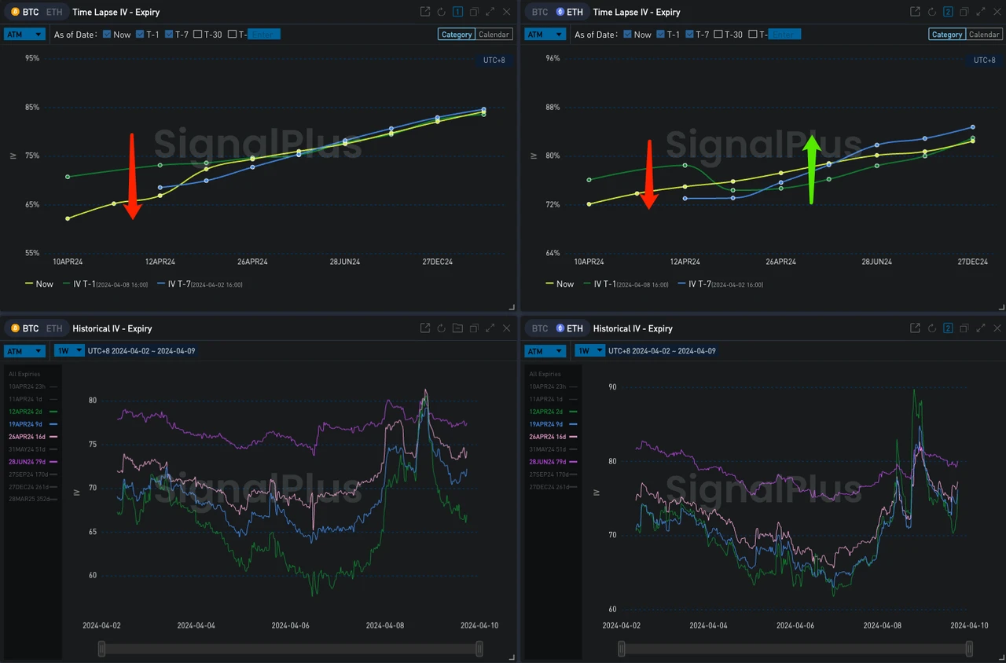Open the ATM dropdown on BTC Time Lapse IV
Viewport: 1006px width, 663px height.
[x=24, y=34]
